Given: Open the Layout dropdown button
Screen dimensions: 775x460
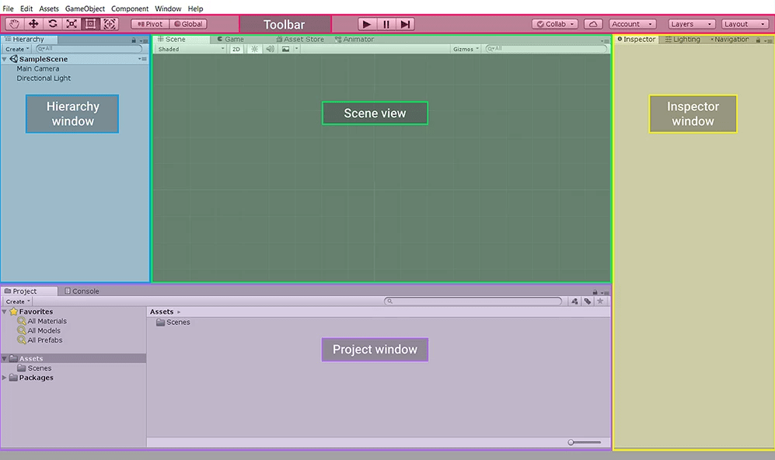Looking at the screenshot, I should [744, 23].
